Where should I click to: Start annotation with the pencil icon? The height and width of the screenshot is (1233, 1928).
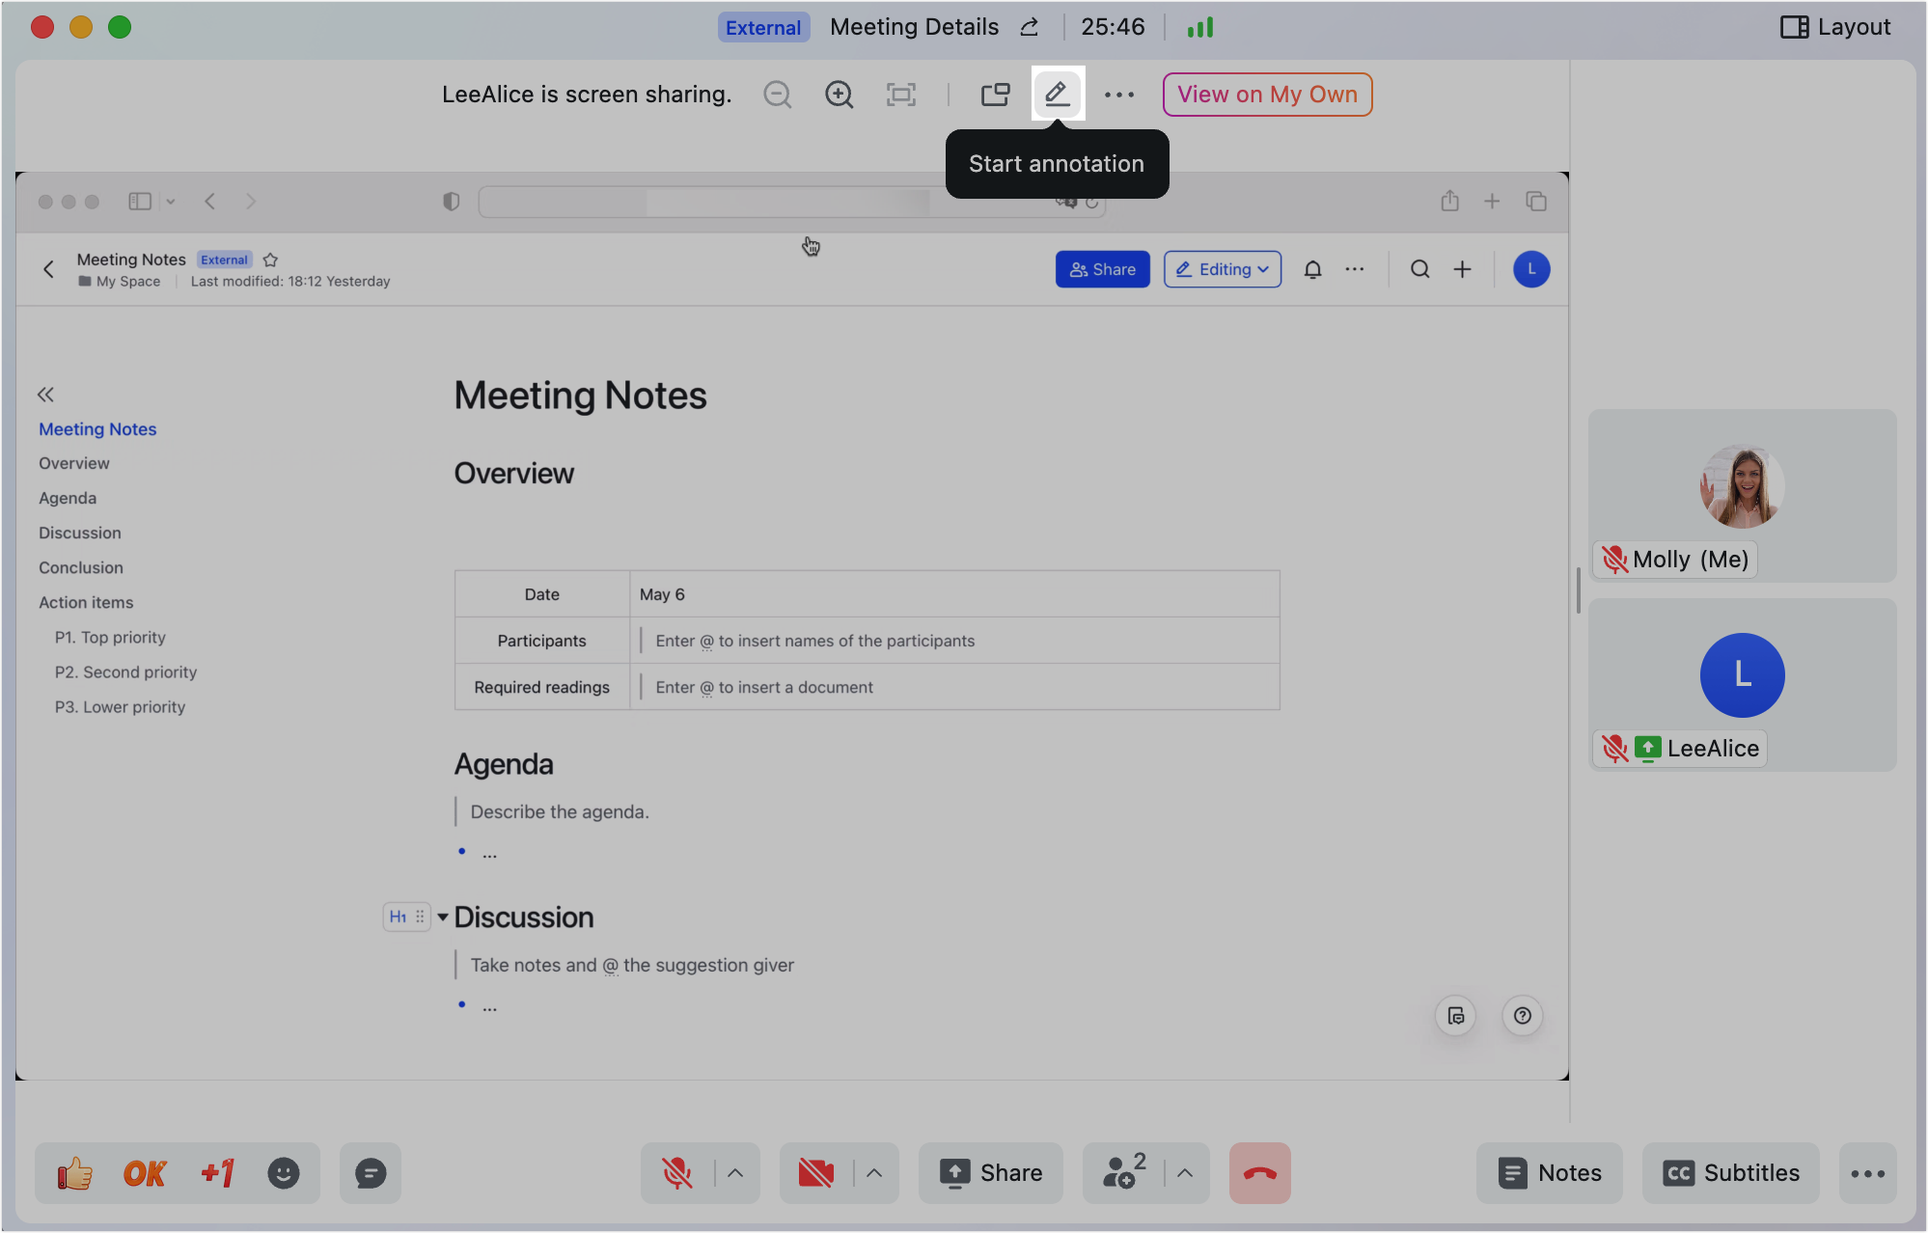[1058, 94]
